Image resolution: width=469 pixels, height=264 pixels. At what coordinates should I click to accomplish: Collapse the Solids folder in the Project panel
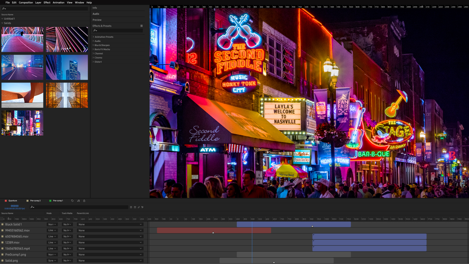click(2, 23)
